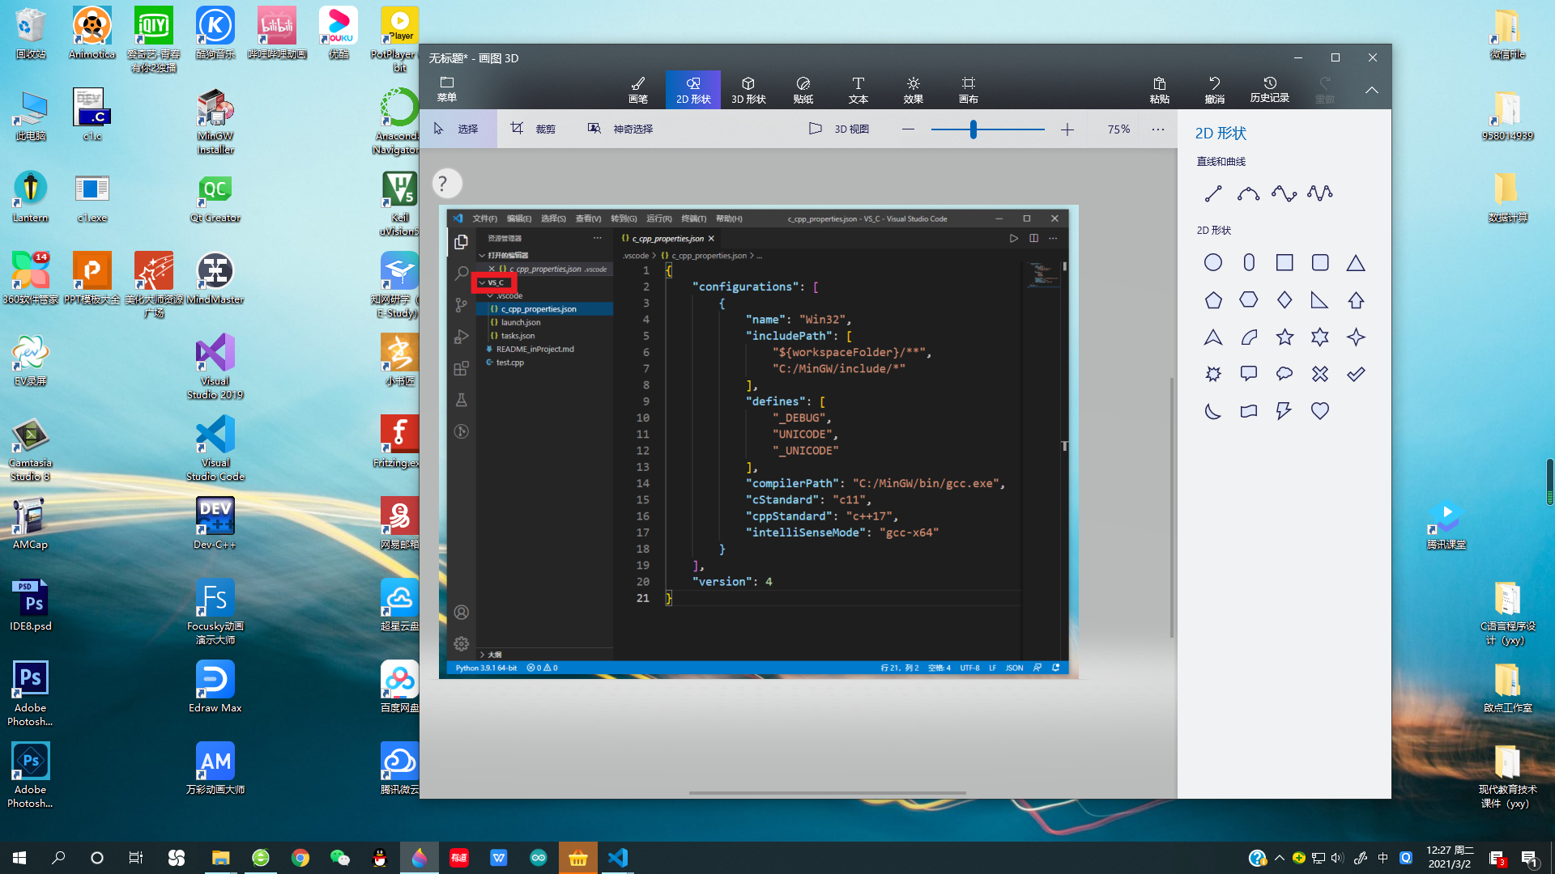Open the 效果 effects tab
Viewport: 1555px width, 874px height.
[x=914, y=90]
